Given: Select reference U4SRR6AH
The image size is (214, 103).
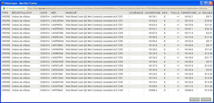Looking at the screenshot, I should pos(57,41).
